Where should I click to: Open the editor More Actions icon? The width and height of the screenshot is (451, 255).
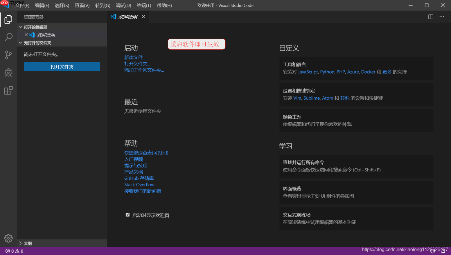click(x=442, y=17)
